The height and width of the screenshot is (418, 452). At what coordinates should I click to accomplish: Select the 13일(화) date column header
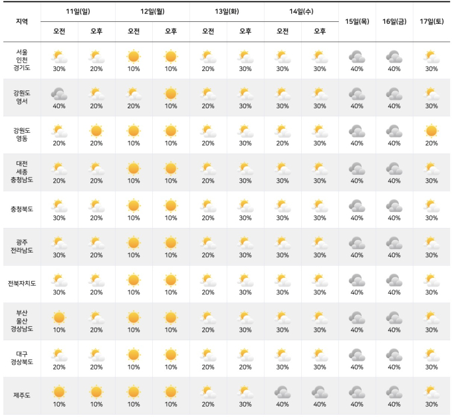coord(227,11)
